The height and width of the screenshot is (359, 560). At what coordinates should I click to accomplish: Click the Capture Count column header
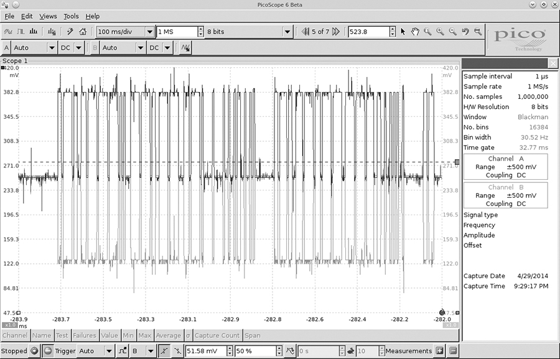click(x=217, y=336)
